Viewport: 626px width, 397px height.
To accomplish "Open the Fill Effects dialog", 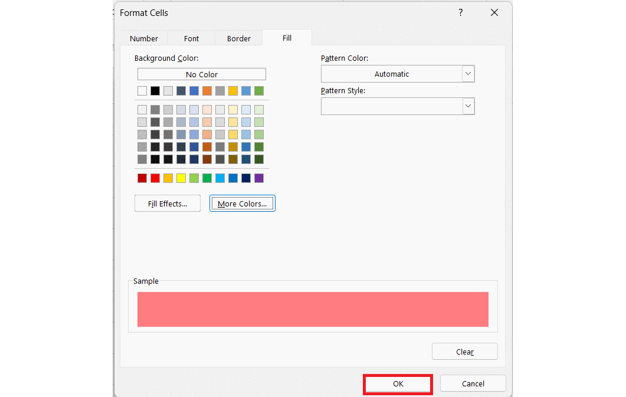I will point(168,204).
